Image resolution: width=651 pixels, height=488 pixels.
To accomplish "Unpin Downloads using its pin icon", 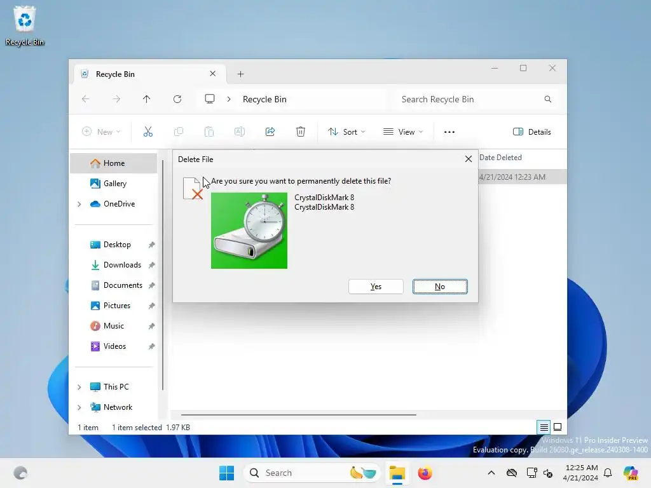I will (151, 265).
